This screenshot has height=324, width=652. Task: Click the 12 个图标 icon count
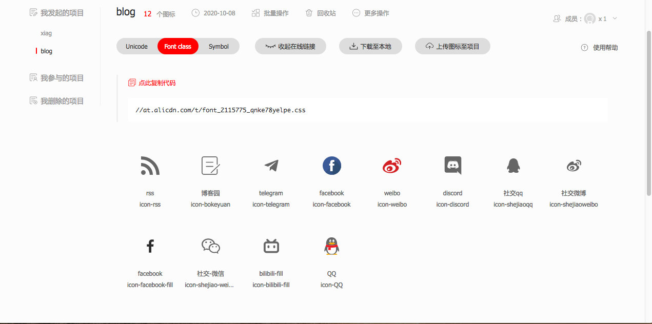click(159, 14)
